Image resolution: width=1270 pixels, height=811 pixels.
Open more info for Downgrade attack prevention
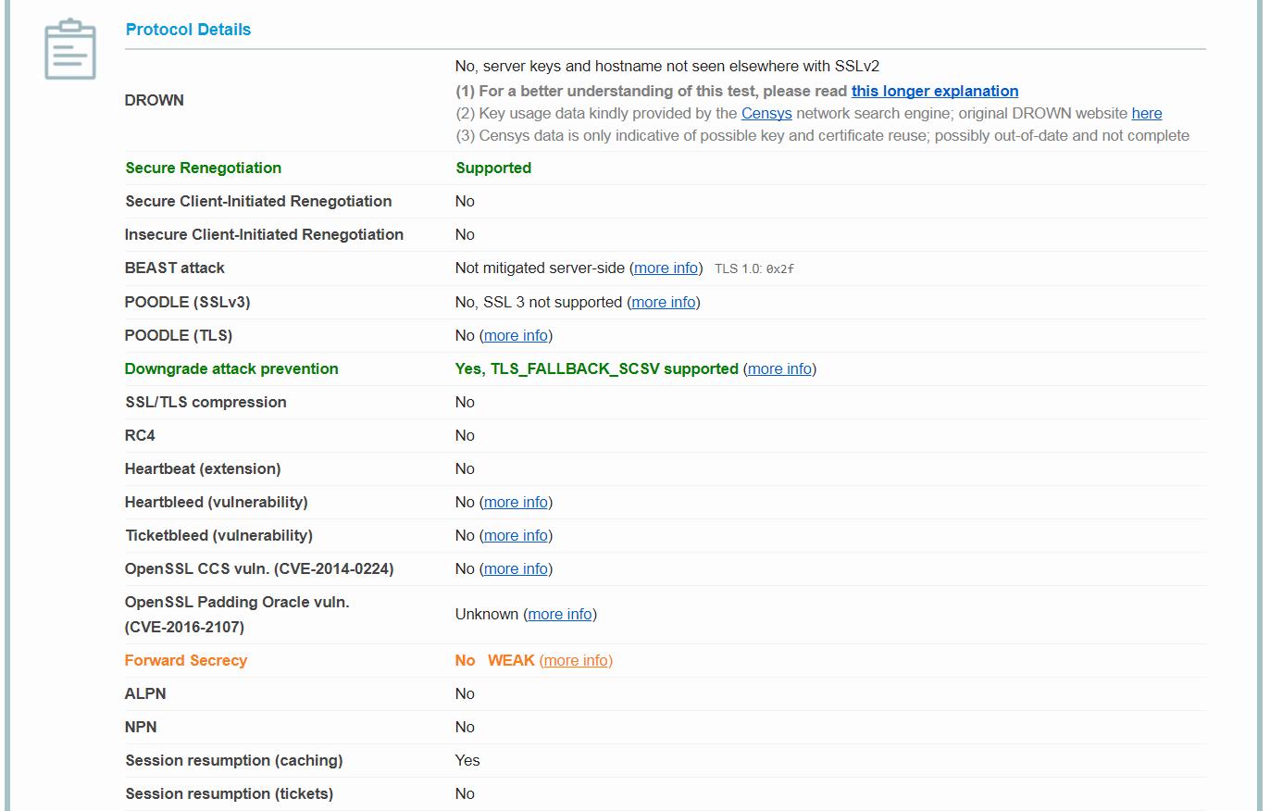coord(780,368)
